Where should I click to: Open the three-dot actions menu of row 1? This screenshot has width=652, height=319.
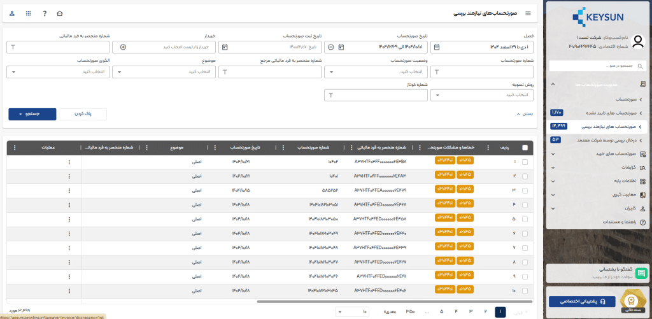click(x=69, y=162)
